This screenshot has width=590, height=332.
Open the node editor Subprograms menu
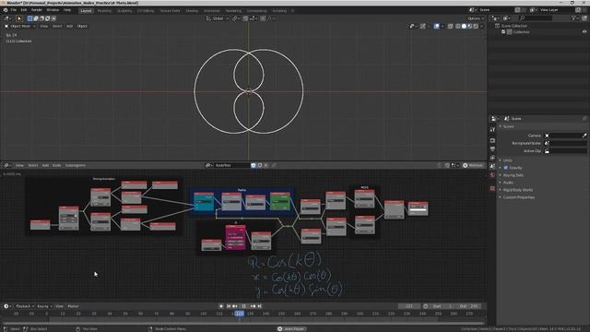(76, 166)
